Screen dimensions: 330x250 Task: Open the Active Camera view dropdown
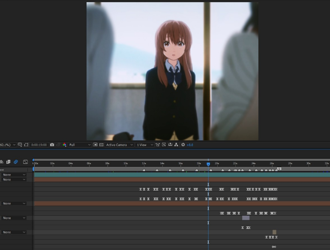(119, 145)
